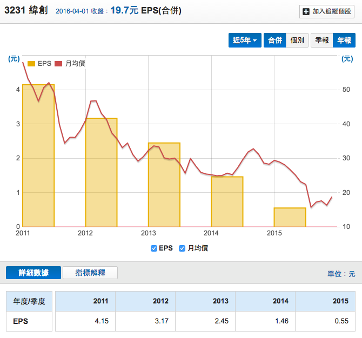Open the 指標解釋 tab

click(x=90, y=273)
